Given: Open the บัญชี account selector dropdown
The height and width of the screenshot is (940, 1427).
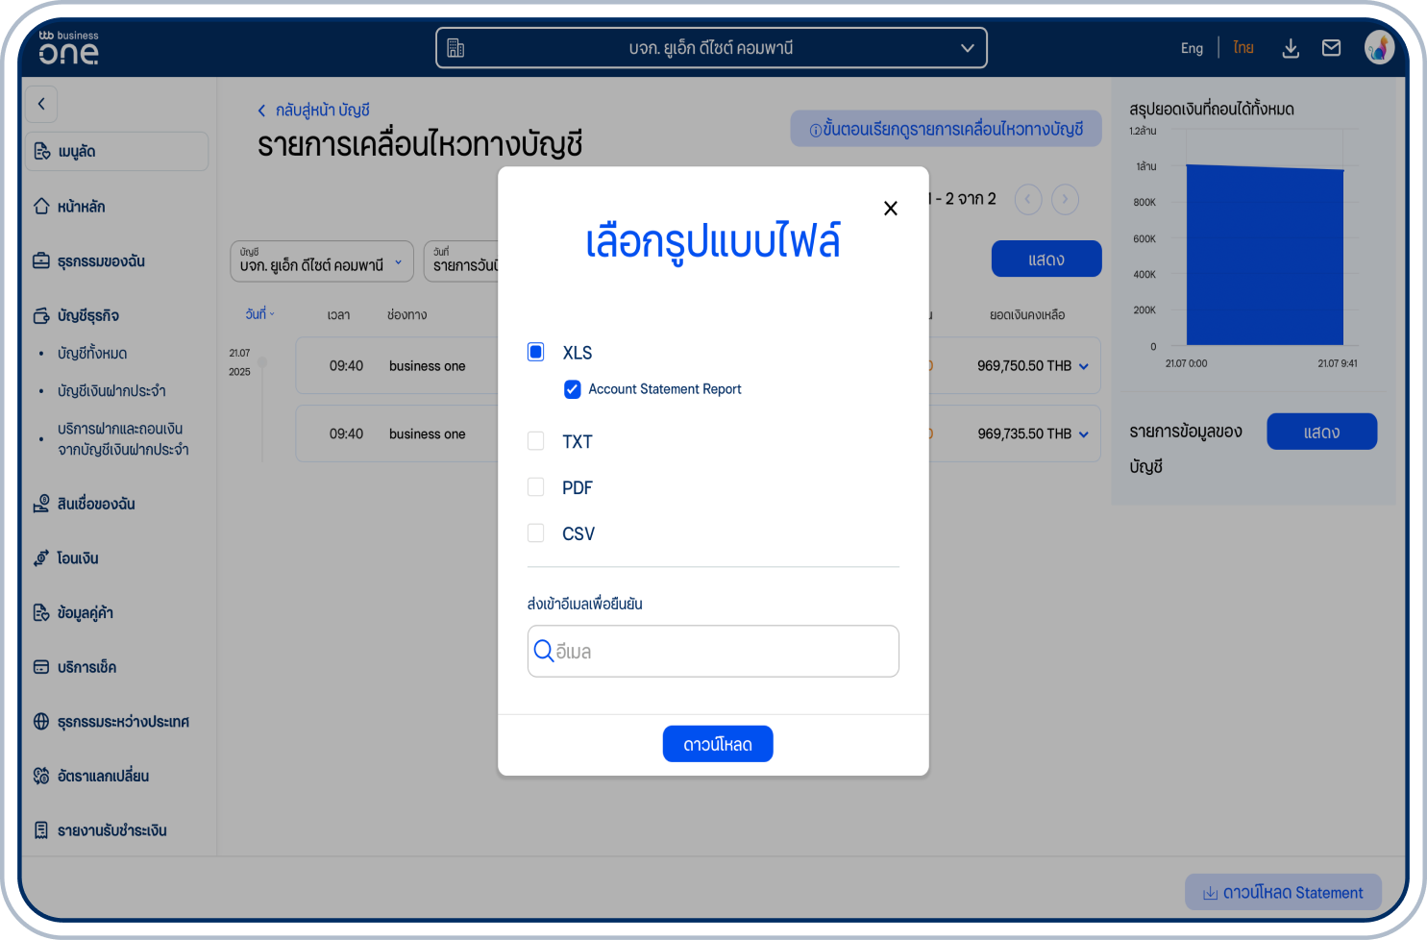Looking at the screenshot, I should pos(321,260).
